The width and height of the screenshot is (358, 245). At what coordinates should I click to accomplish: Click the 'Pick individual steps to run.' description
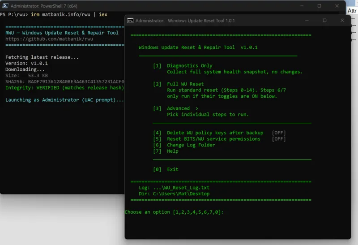[208, 115]
